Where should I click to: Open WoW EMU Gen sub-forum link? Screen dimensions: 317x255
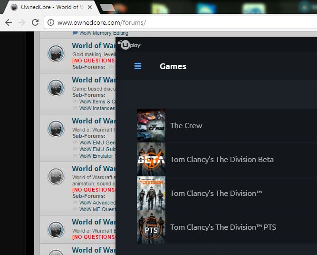[x=97, y=143]
